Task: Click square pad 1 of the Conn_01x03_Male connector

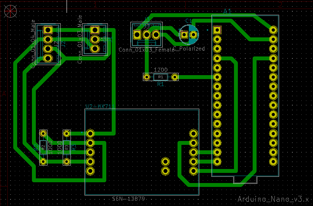Action: [x=95, y=30]
